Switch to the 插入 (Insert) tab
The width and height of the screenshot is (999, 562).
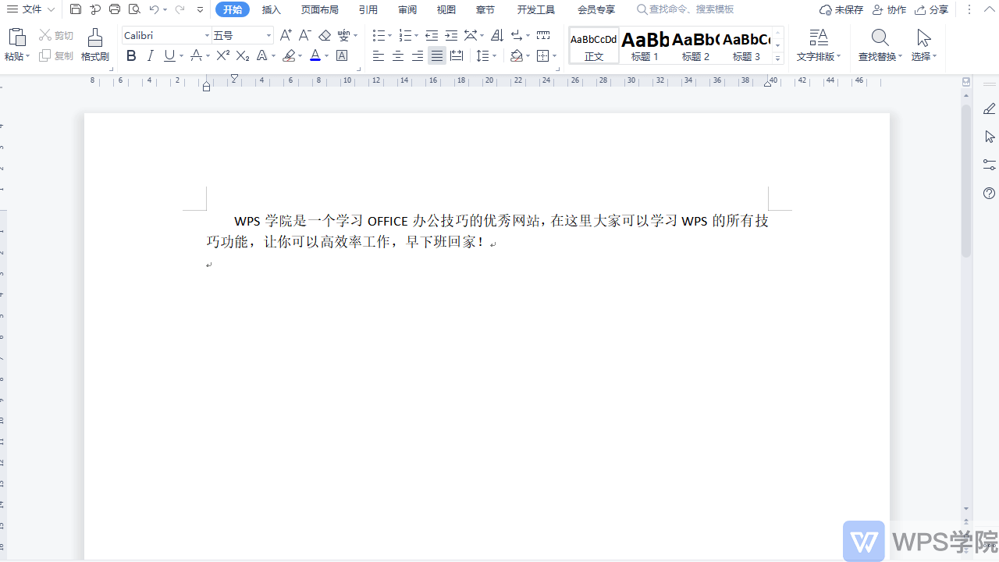click(x=271, y=9)
